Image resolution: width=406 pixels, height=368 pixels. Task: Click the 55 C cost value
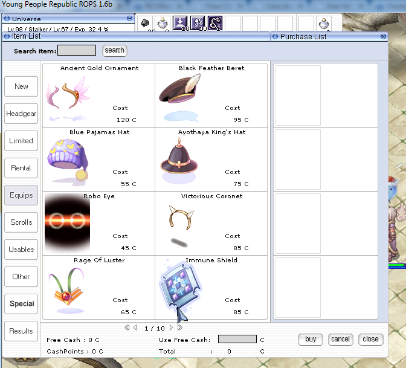pyautogui.click(x=129, y=184)
